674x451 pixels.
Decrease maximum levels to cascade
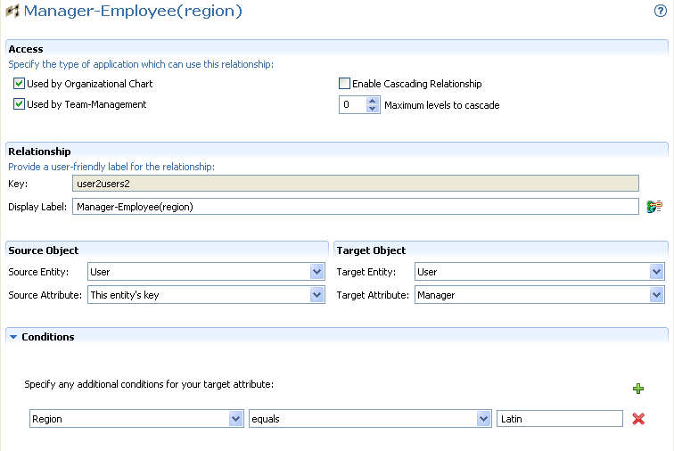(373, 109)
